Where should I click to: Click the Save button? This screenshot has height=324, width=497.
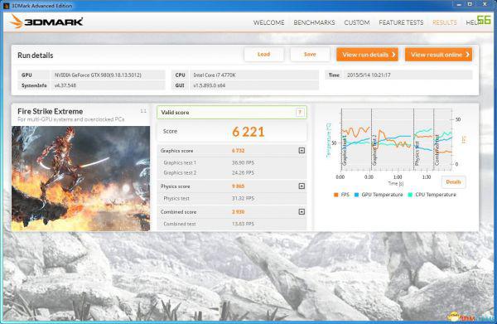point(310,55)
